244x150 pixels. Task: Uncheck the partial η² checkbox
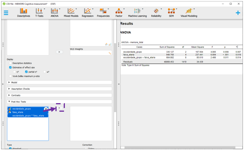click(27, 72)
